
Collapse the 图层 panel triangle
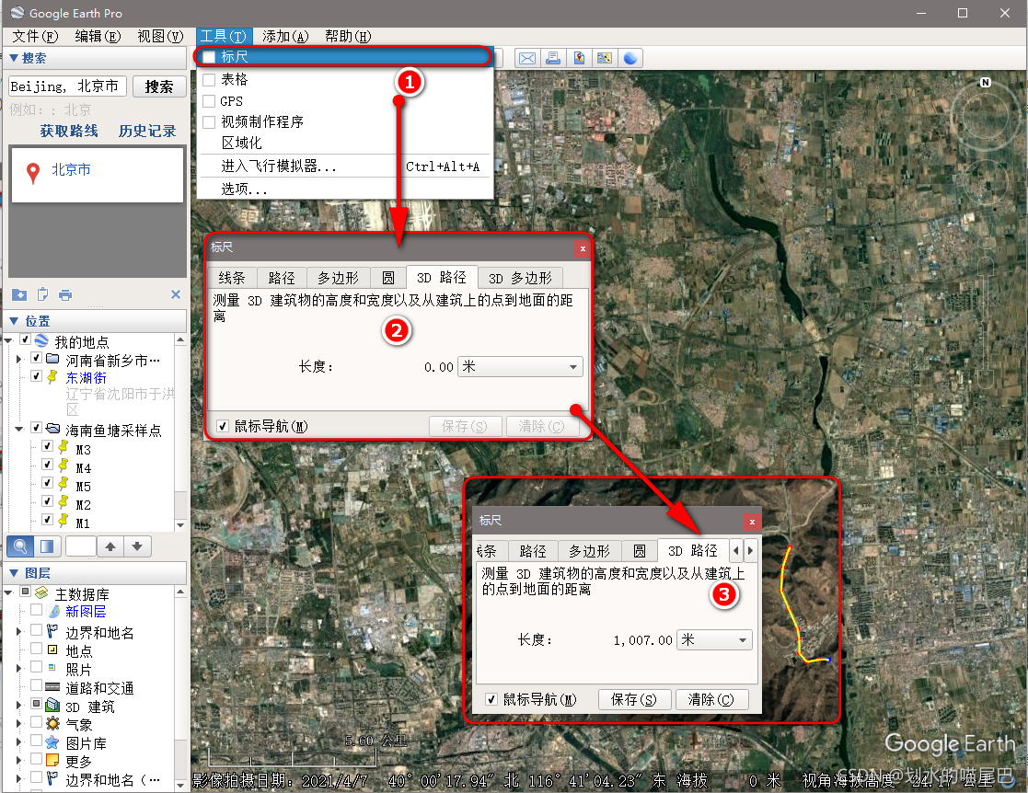[x=13, y=573]
